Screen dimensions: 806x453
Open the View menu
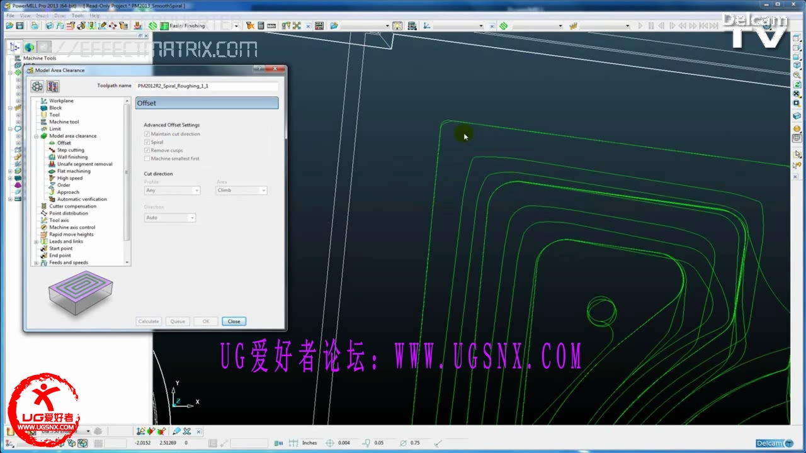point(25,15)
